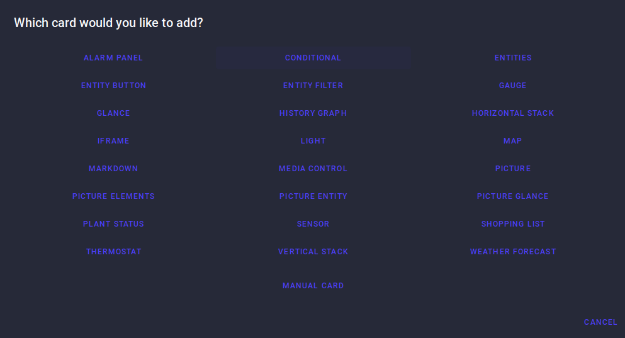Pick the Entity Button card
The height and width of the screenshot is (338, 625).
pos(113,86)
